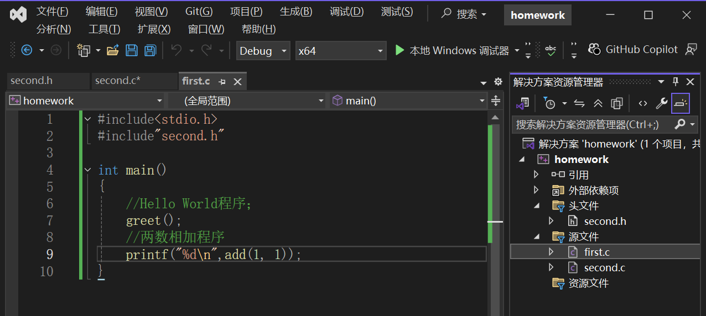The image size is (706, 316).
Task: Open the main() member dropdown
Action: coord(408,101)
